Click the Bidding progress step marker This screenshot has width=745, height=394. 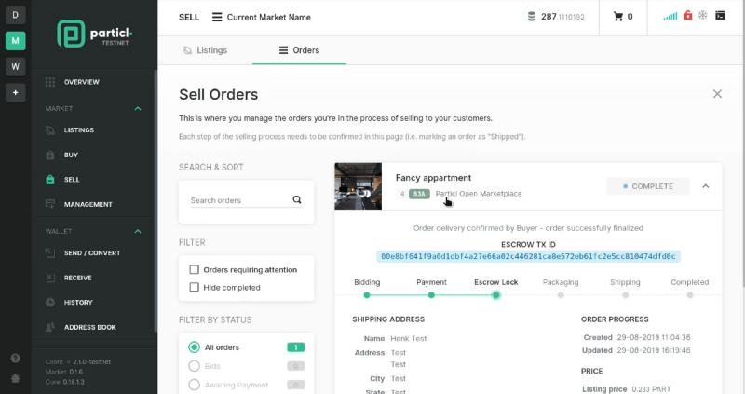[367, 295]
